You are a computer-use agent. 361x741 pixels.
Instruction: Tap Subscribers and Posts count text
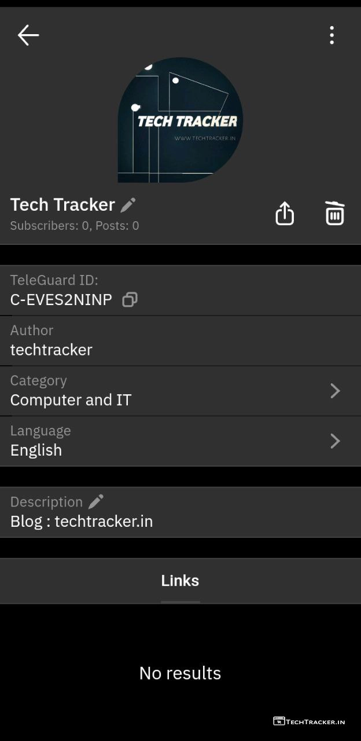[x=75, y=226]
